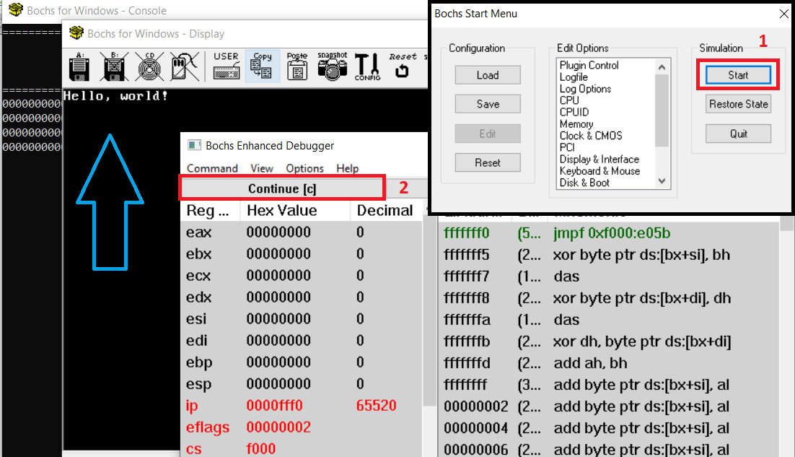Click the Restore State button
The width and height of the screenshot is (795, 457).
738,104
